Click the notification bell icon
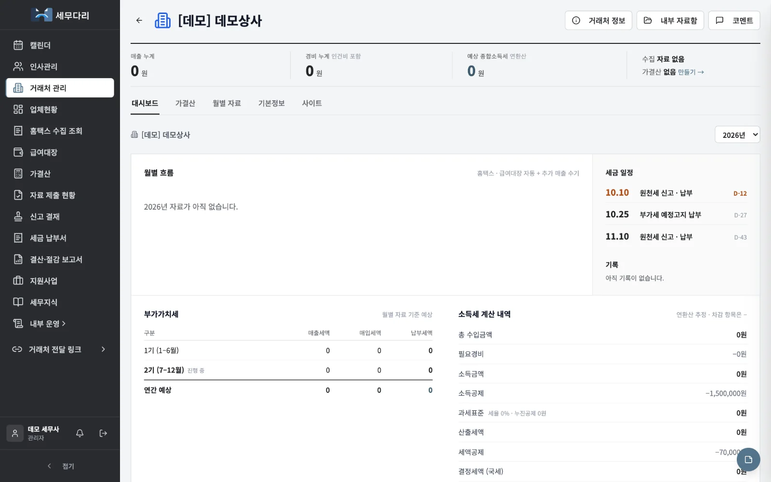 coord(80,433)
